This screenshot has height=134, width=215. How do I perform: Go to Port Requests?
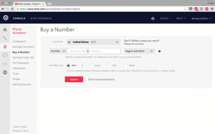point(21,63)
